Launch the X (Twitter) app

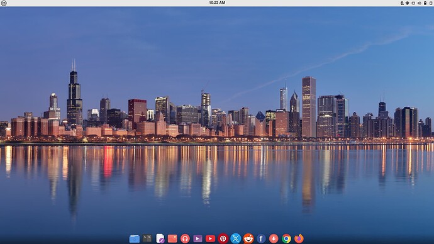point(235,238)
